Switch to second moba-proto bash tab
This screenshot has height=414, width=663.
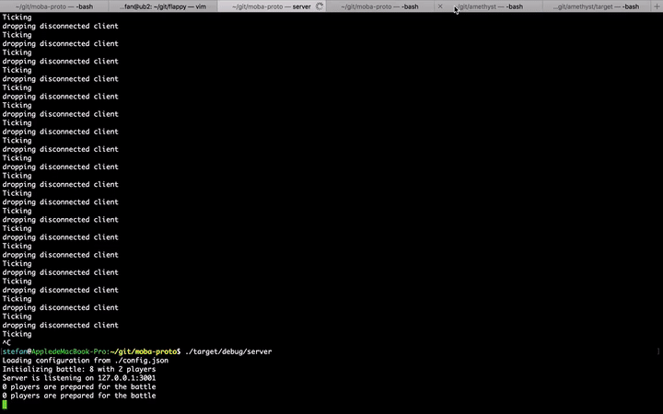click(x=379, y=6)
